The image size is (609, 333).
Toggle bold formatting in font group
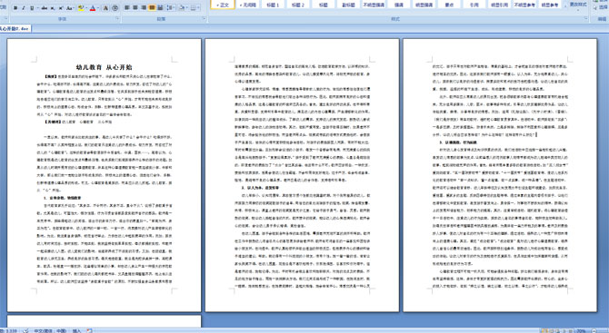click(x=15, y=8)
